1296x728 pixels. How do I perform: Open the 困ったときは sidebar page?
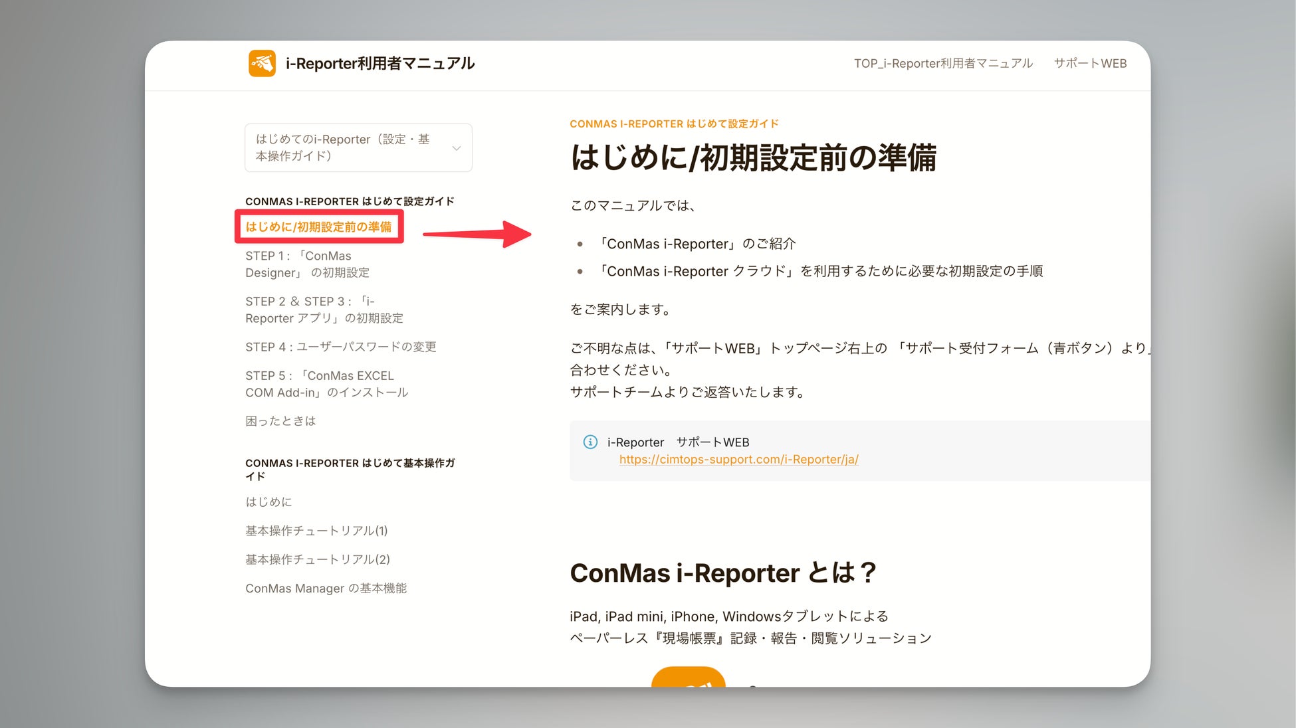click(x=280, y=420)
